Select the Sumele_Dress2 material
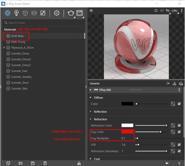This screenshot has width=185, height=166. point(44,59)
